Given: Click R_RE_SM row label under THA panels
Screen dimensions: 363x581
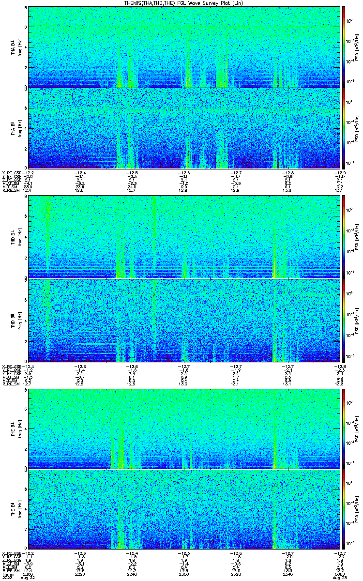Looking at the screenshot, I should coord(12,190).
